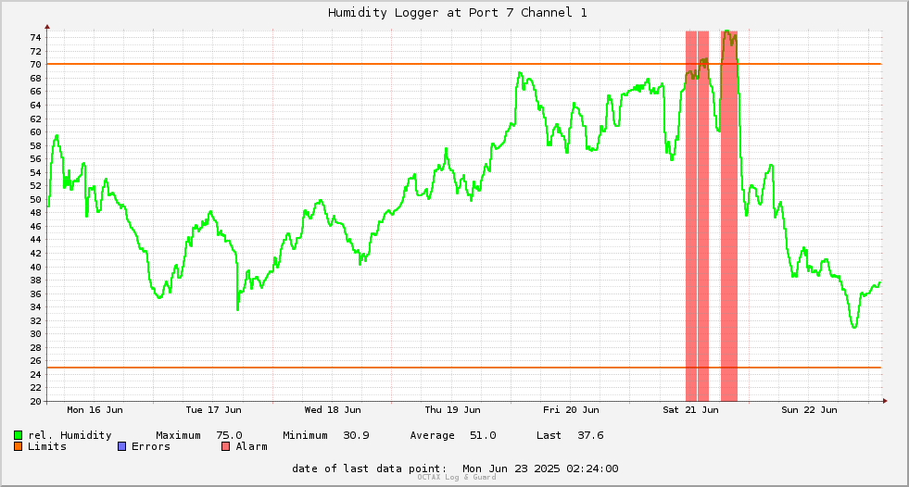Click the 'Wed 18 Jun' x-axis label
Screen dimensions: 909x487
[x=333, y=410]
